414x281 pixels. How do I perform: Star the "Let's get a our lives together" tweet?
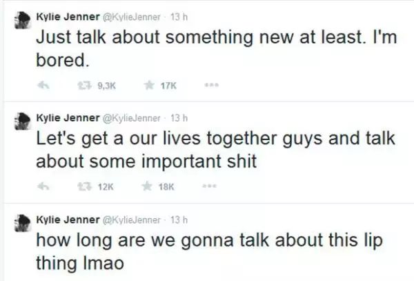[149, 186]
